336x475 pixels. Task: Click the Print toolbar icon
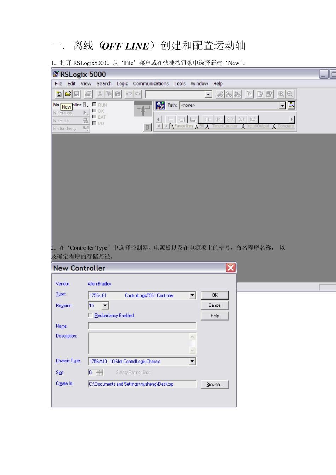88,94
